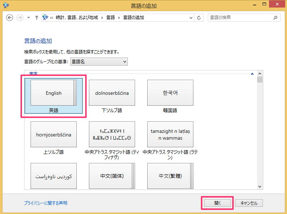Expand breadcrumb arrow after 時計、言語、および地域

[x=102, y=18]
